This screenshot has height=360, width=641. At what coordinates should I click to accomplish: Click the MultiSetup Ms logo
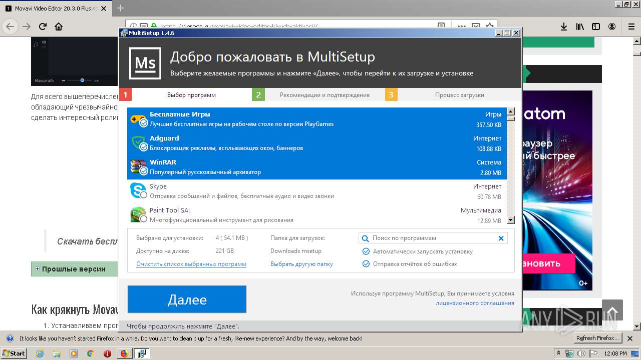pyautogui.click(x=145, y=63)
